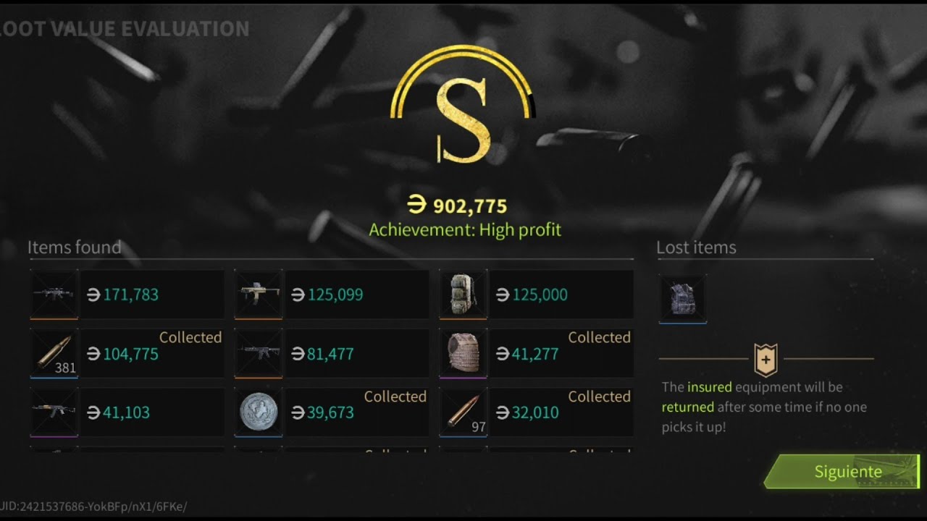Select the rifle icon valued 81,477
This screenshot has height=521, width=927.
(259, 354)
